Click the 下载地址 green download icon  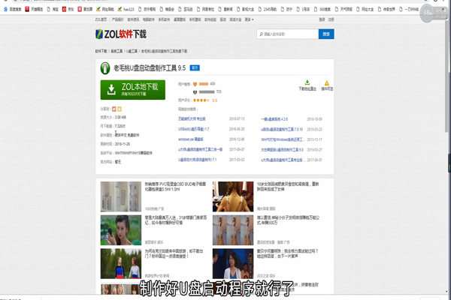point(307,82)
